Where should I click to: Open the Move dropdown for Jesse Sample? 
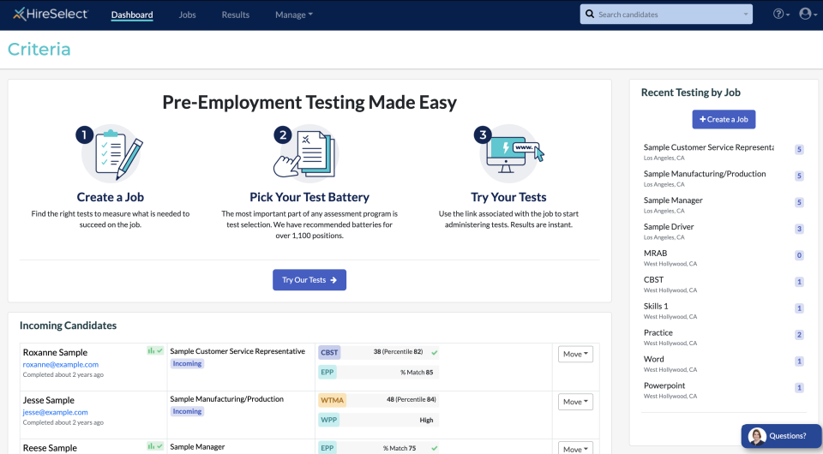[x=575, y=402]
